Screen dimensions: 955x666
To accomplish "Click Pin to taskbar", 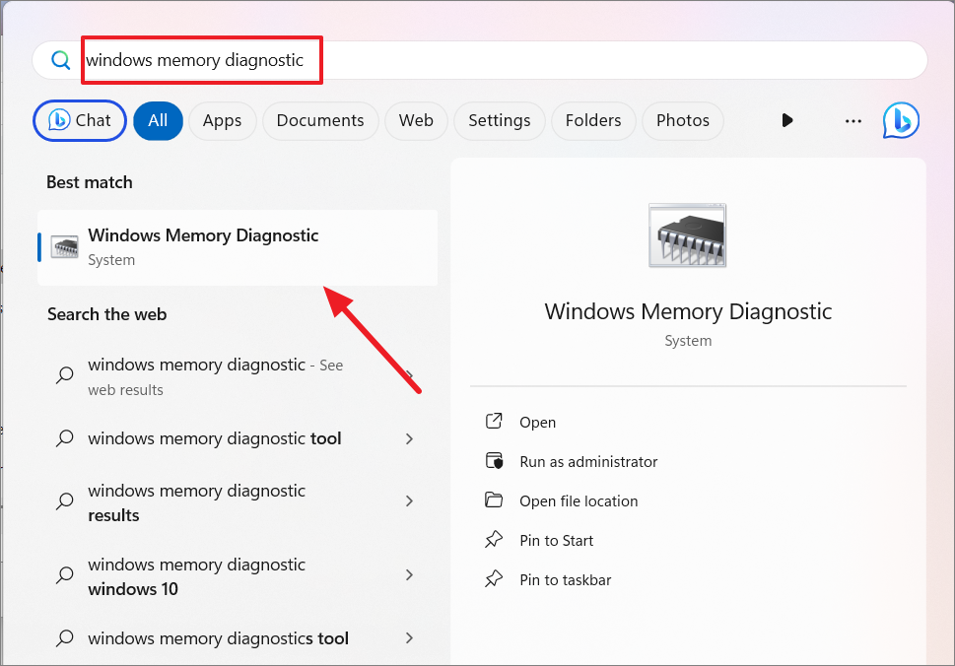I will coord(565,580).
